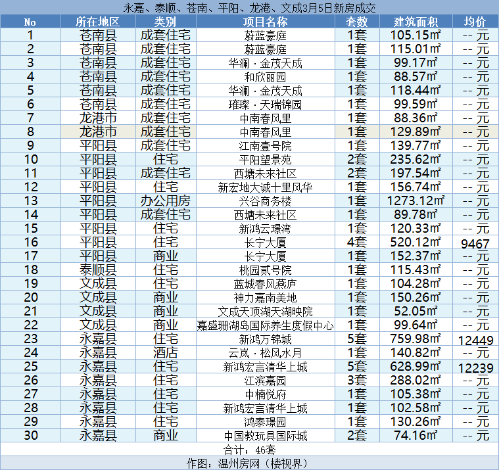499x470 pixels.
Task: Select area value 235.62㎡
Action: coord(416,160)
